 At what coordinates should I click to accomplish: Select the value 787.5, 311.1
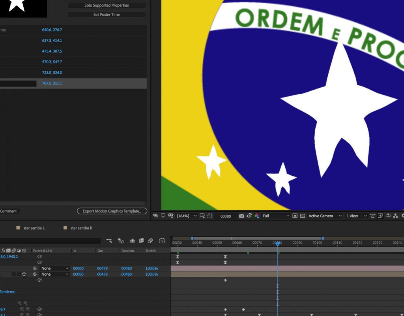pyautogui.click(x=52, y=83)
